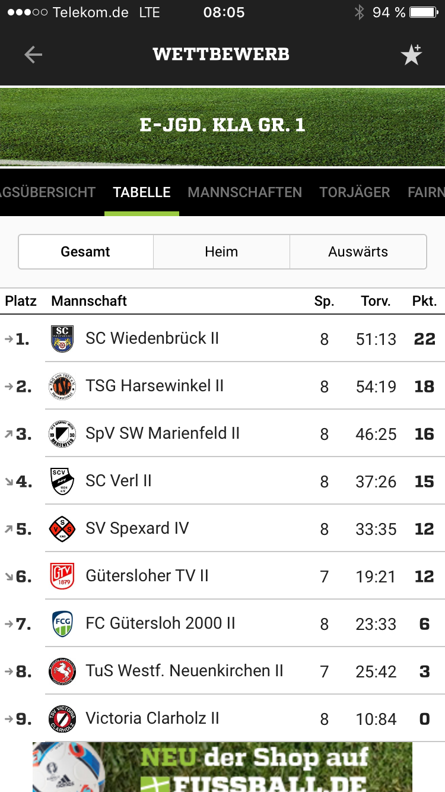Tap the FC Gütersloh 2000 II crest
The height and width of the screenshot is (792, 445).
[62, 623]
